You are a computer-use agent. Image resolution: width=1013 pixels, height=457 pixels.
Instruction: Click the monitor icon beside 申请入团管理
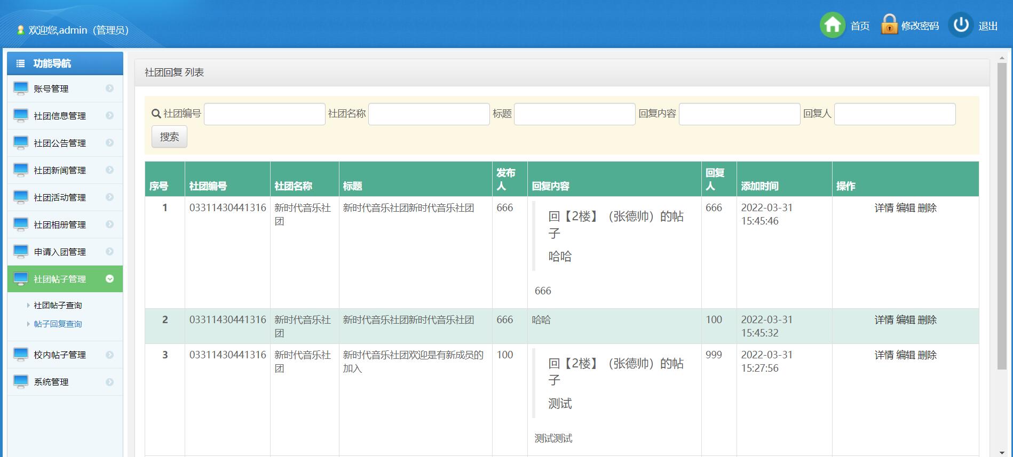[21, 252]
